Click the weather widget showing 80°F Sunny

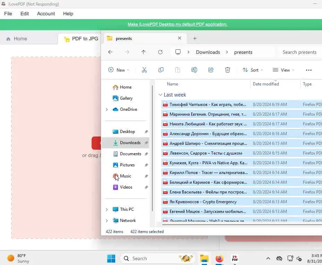coord(18,258)
